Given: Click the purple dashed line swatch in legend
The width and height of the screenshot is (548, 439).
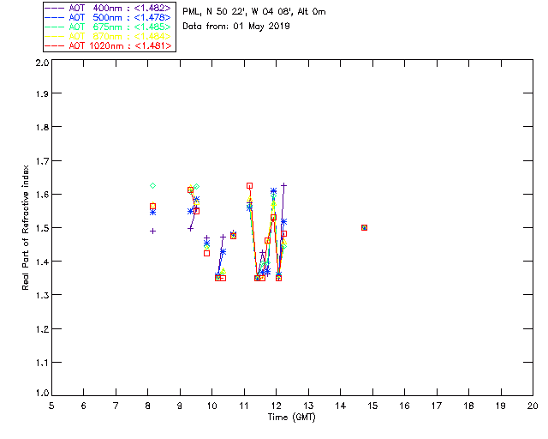Looking at the screenshot, I should pyautogui.click(x=55, y=8).
